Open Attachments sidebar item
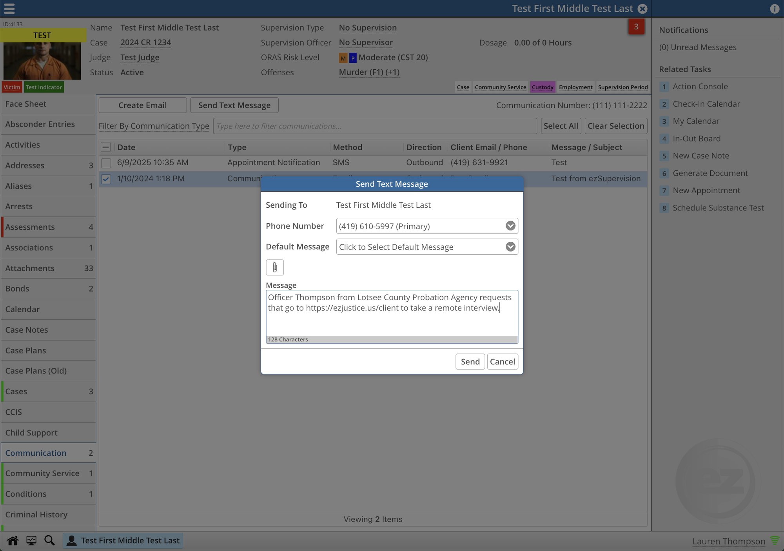This screenshot has width=784, height=551. pyautogui.click(x=48, y=268)
